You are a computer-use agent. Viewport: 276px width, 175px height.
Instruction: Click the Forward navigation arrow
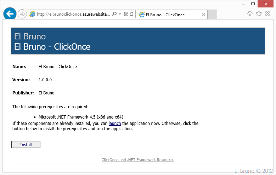pos(22,14)
